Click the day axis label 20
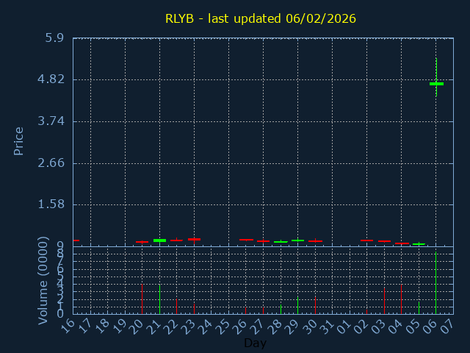Screen dimensions: 470x353 tap(138, 326)
